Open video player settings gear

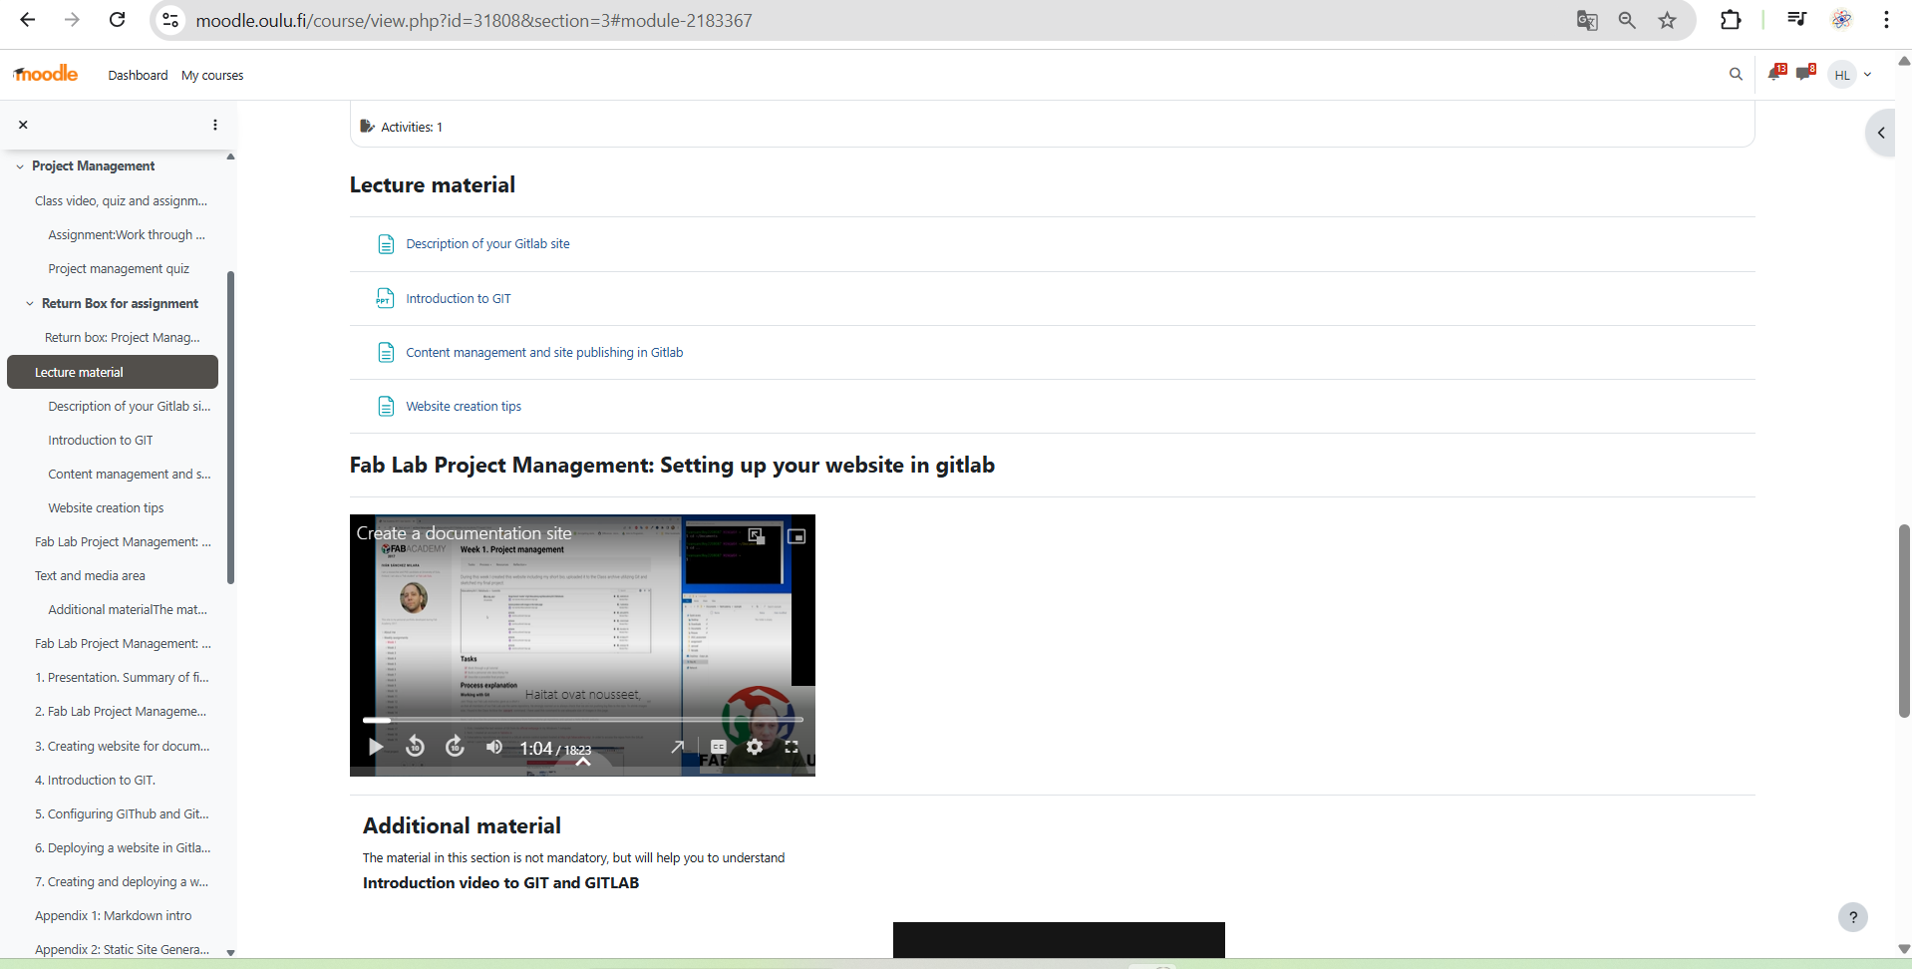click(x=755, y=747)
